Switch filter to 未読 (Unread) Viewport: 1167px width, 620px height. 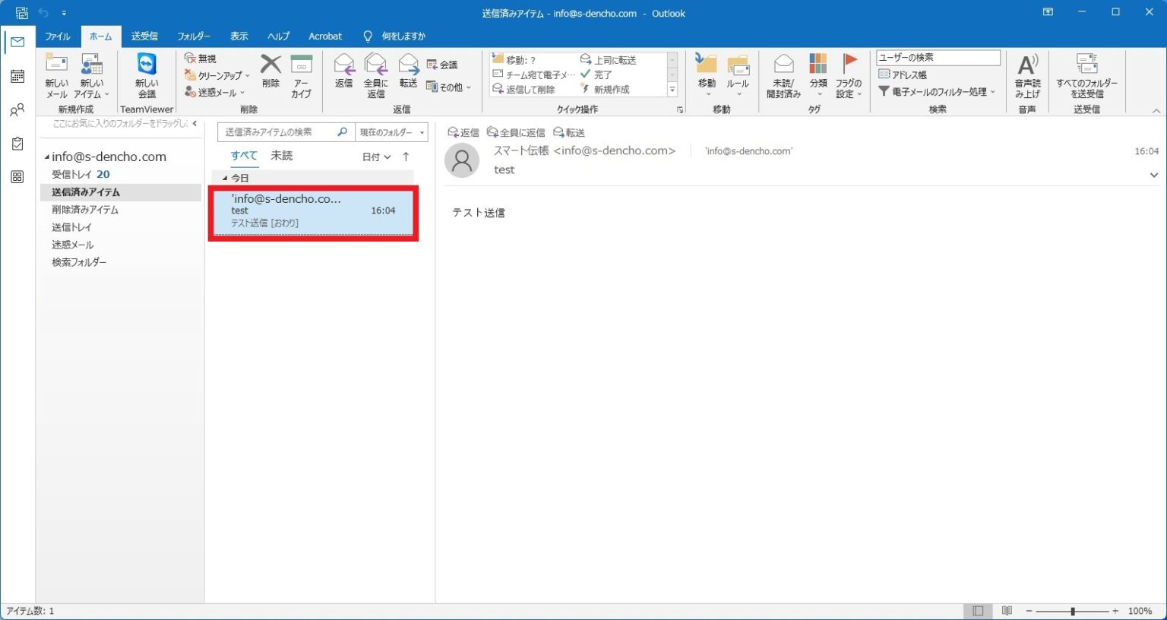[x=282, y=155]
